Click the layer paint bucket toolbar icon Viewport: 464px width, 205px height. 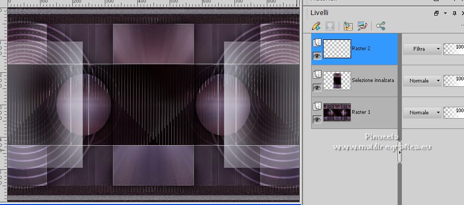click(x=348, y=26)
